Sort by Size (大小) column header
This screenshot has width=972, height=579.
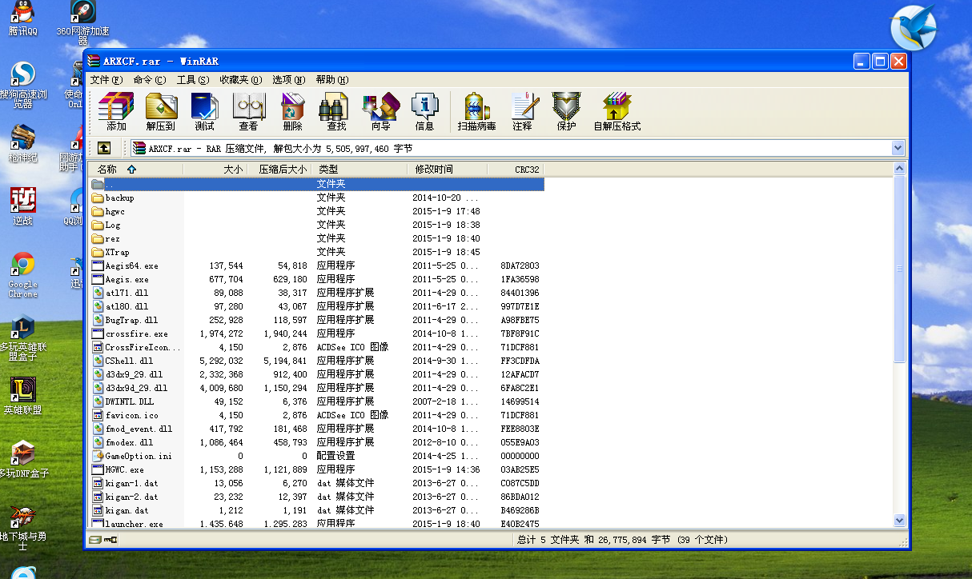coord(215,170)
